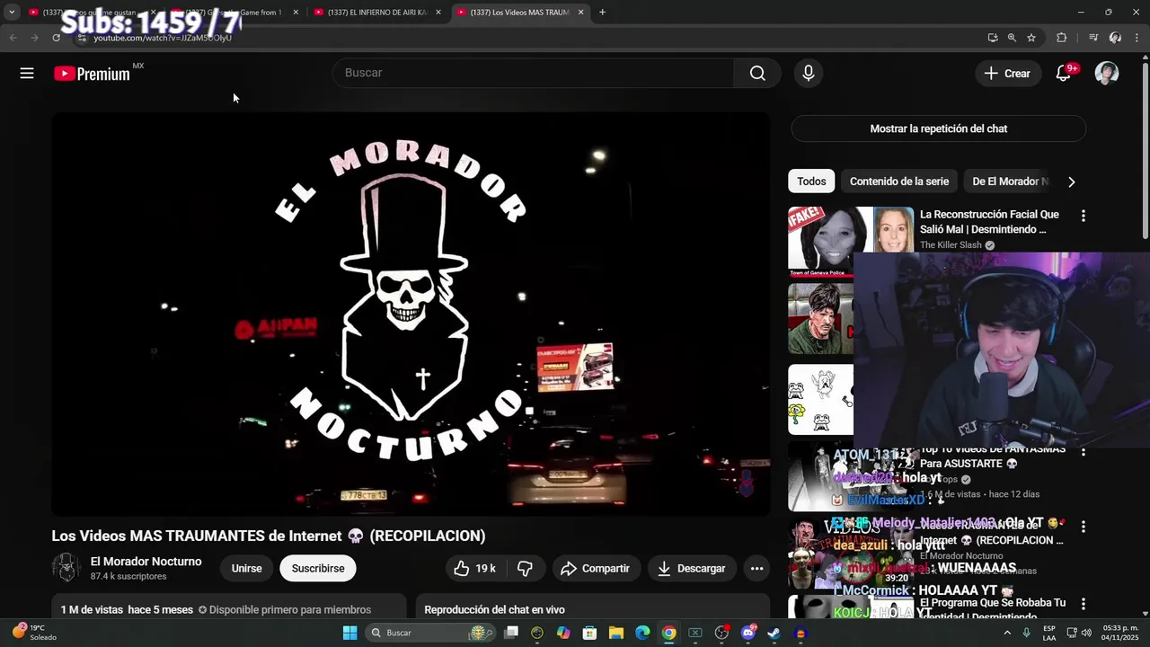Open the Windows Start menu
1150x647 pixels.
point(349,633)
